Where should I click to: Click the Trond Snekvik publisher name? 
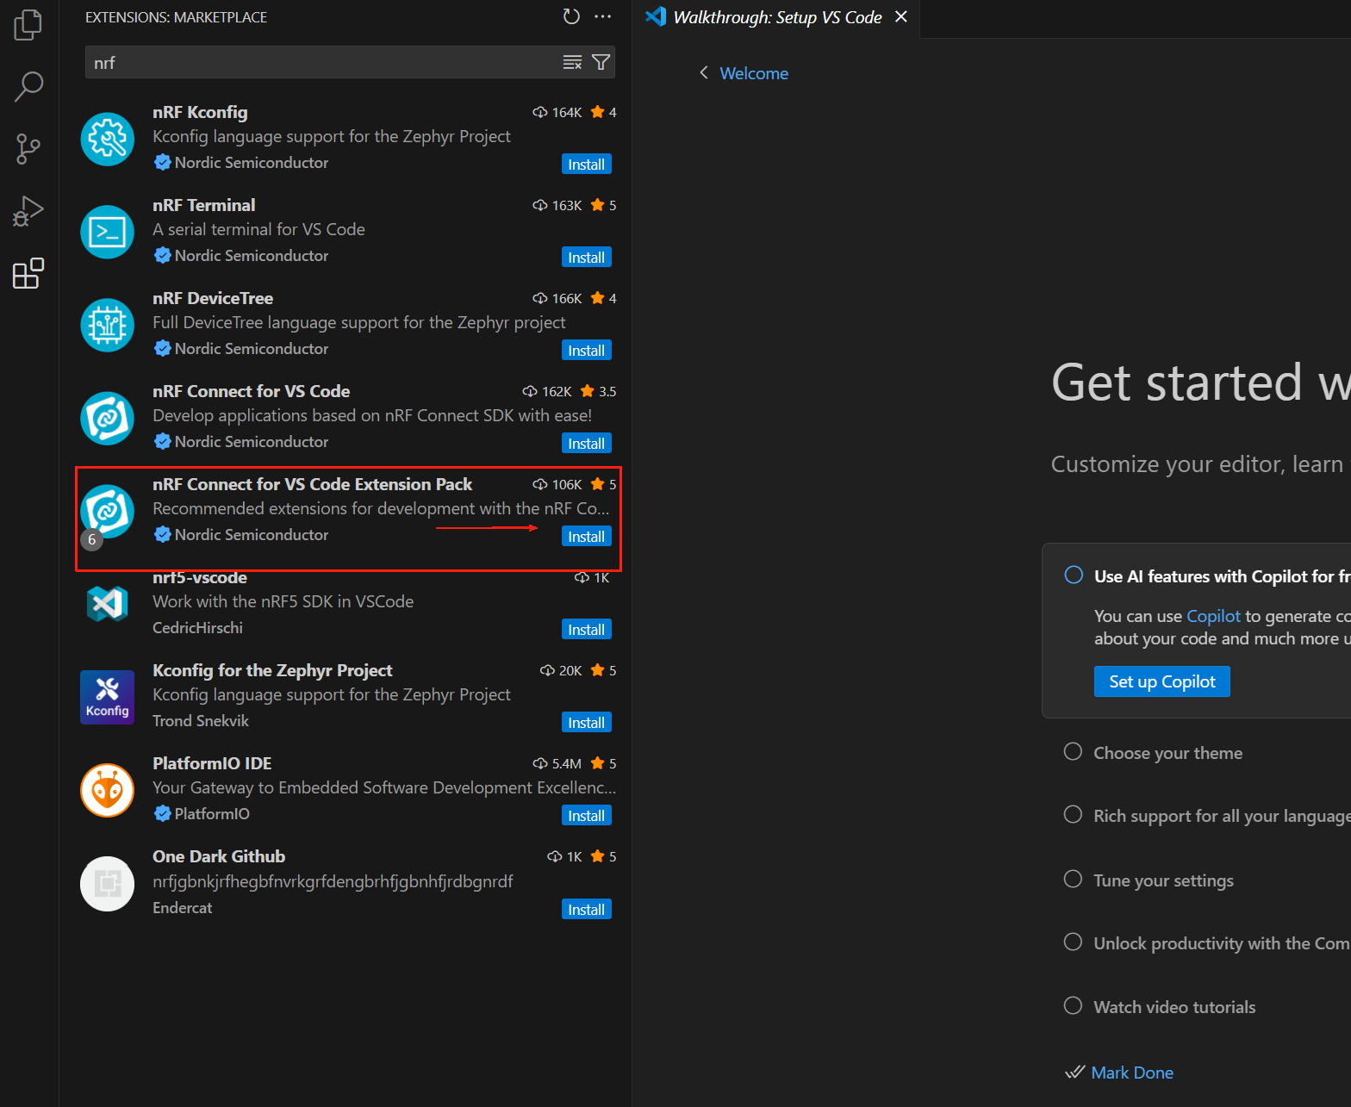point(201,720)
